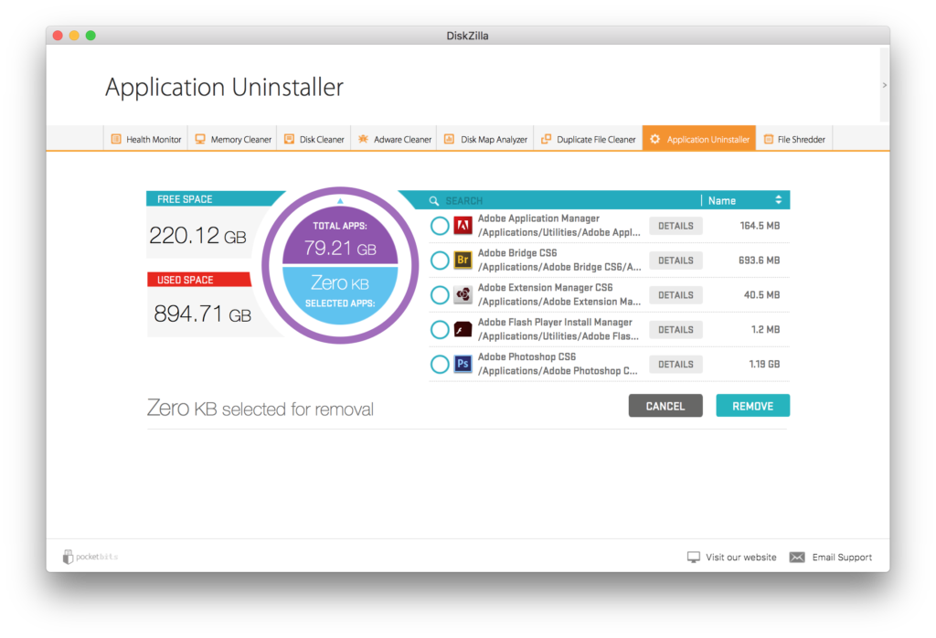The image size is (936, 638).
Task: Click the 164.5 MB size value
Action: click(760, 226)
